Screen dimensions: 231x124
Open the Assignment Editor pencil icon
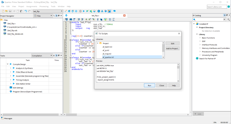pos(66,11)
